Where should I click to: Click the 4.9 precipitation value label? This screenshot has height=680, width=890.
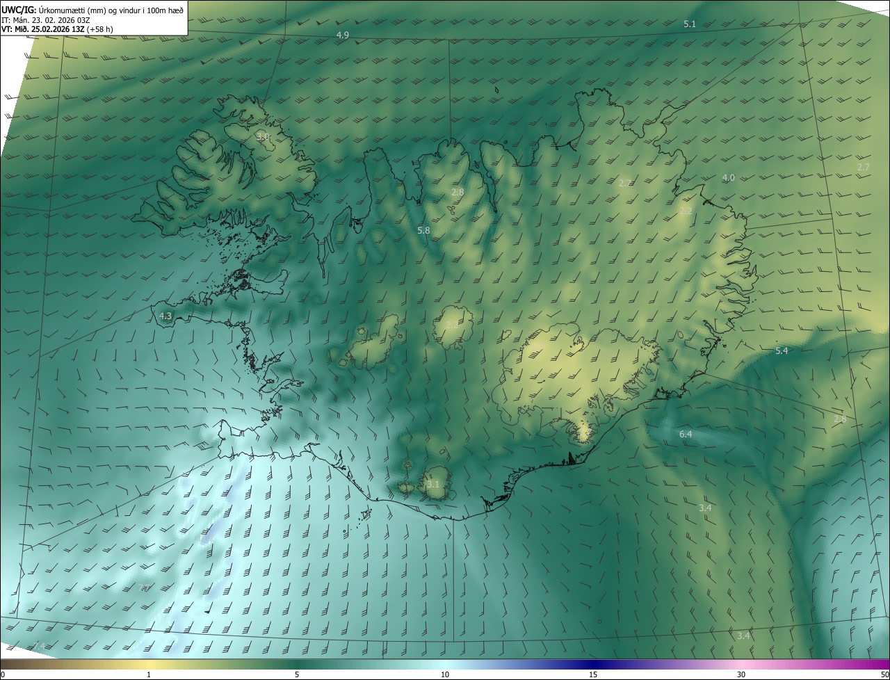click(x=343, y=35)
